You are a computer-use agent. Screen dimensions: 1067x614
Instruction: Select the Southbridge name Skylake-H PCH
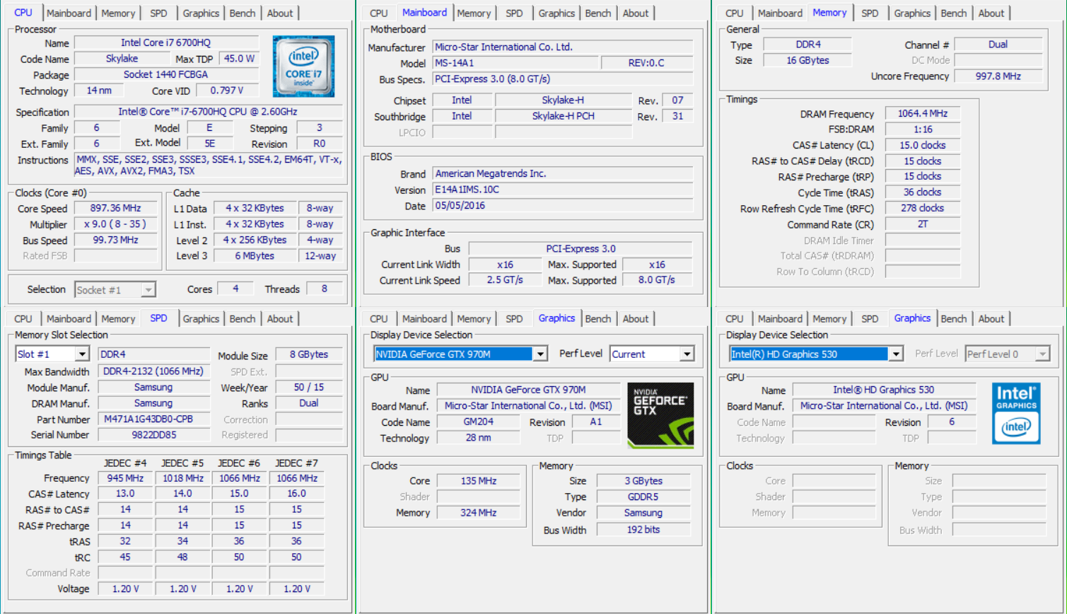click(x=563, y=116)
